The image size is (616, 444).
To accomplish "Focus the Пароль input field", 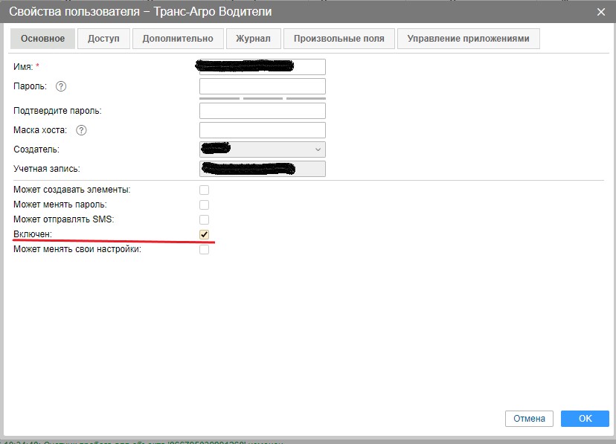I will 263,86.
